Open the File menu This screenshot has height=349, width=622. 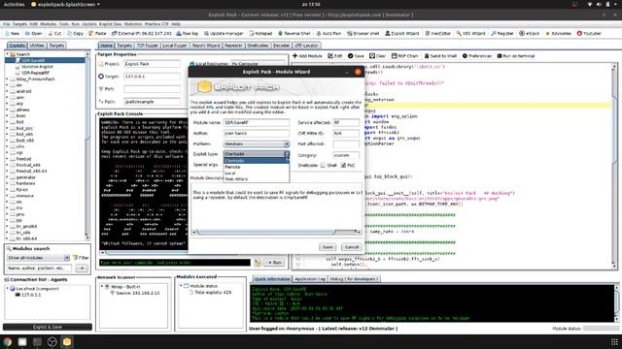[7, 24]
